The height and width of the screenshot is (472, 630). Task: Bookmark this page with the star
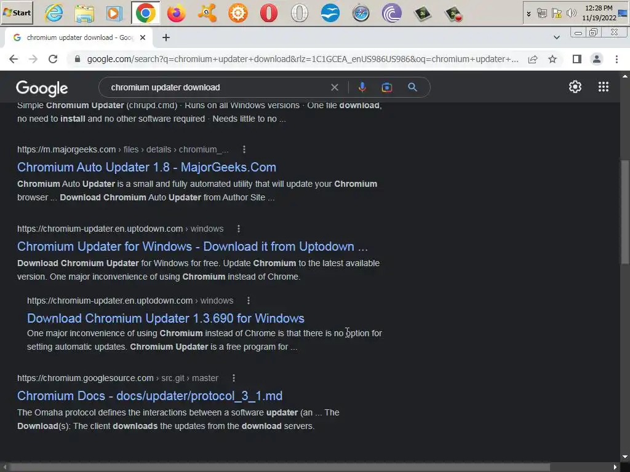[x=552, y=59]
